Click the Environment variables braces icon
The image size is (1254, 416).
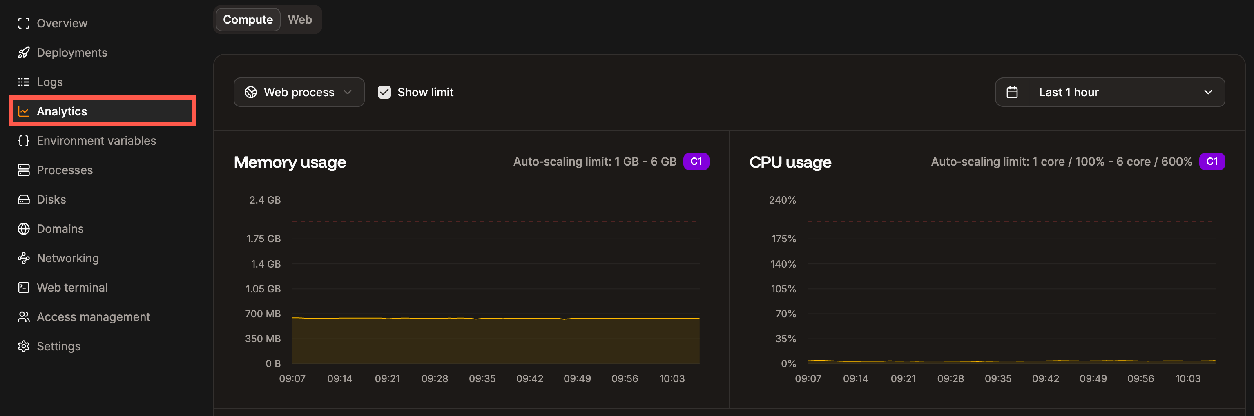coord(23,140)
